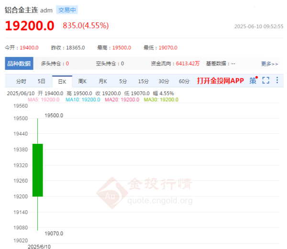The width and height of the screenshot is (287, 249).
Task: Click the current price 19200.0
Action: pyautogui.click(x=30, y=26)
